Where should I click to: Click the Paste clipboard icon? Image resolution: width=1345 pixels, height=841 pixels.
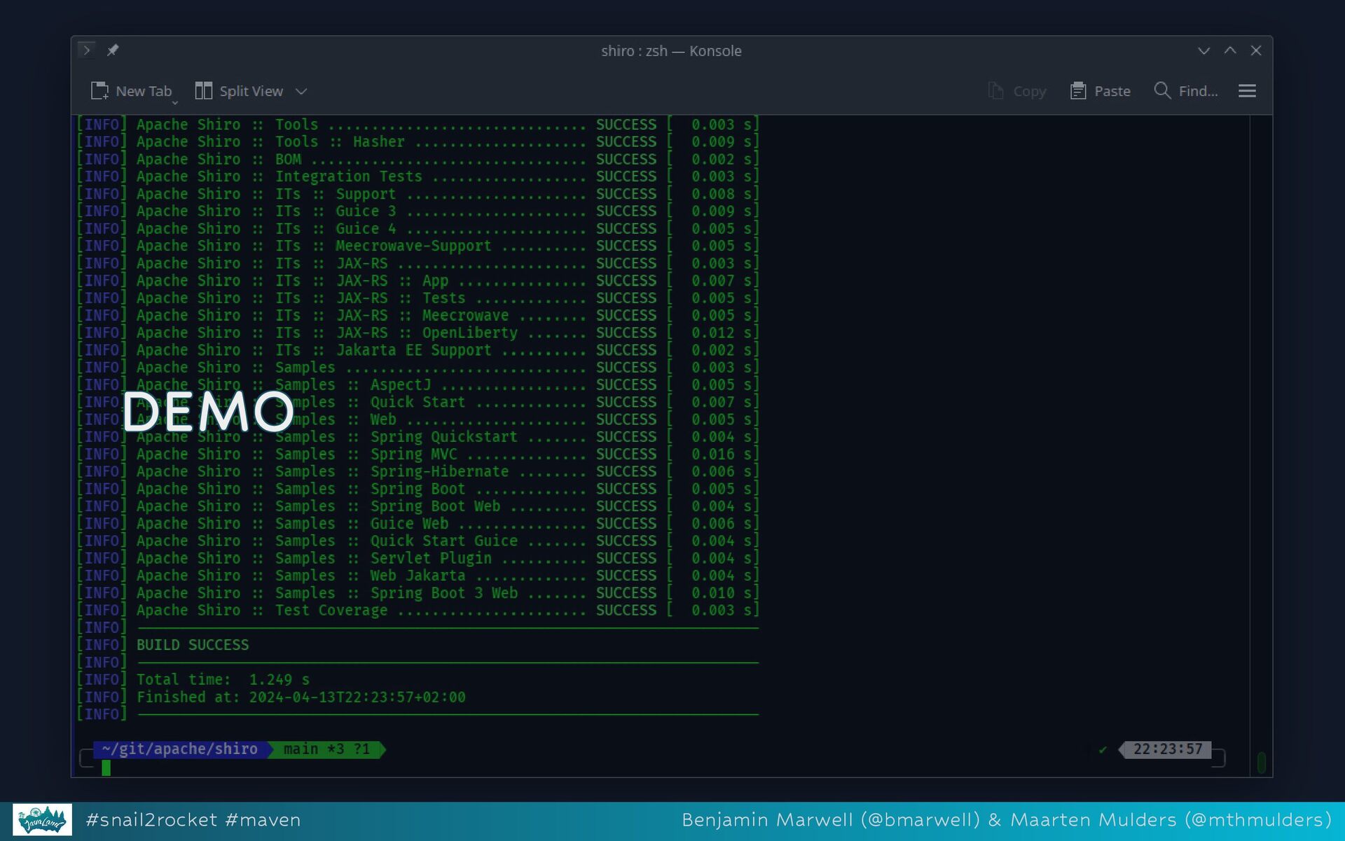click(1077, 91)
